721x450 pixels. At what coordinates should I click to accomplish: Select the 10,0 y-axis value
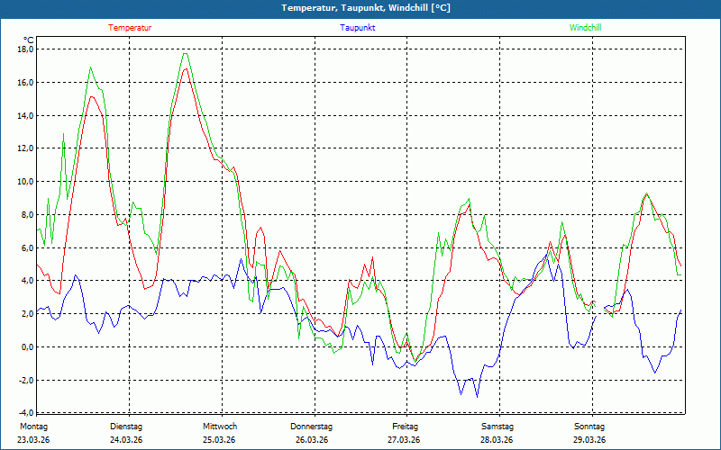(25, 182)
